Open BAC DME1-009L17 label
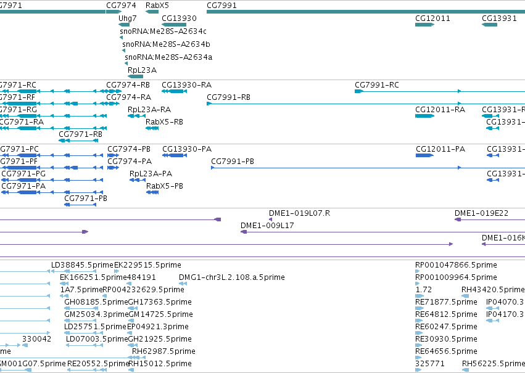The height and width of the screenshot is (373, 525). click(x=267, y=226)
